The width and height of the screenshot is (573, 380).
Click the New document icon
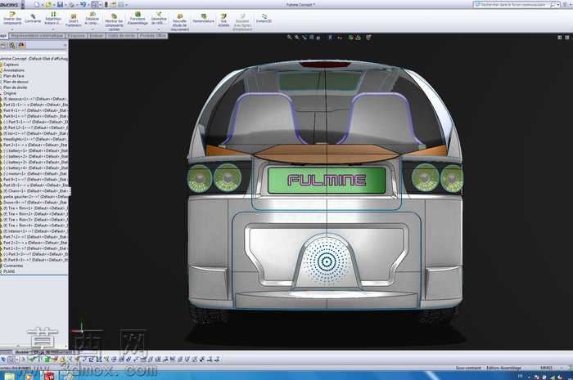[37, 5]
